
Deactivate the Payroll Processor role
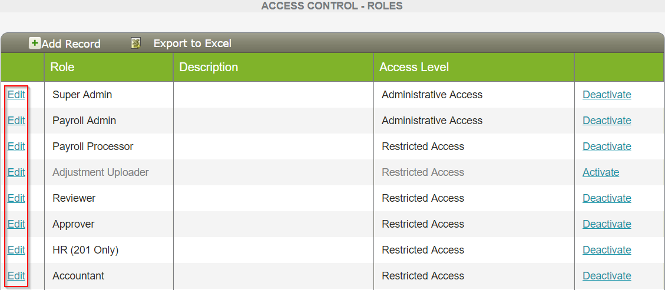click(607, 146)
